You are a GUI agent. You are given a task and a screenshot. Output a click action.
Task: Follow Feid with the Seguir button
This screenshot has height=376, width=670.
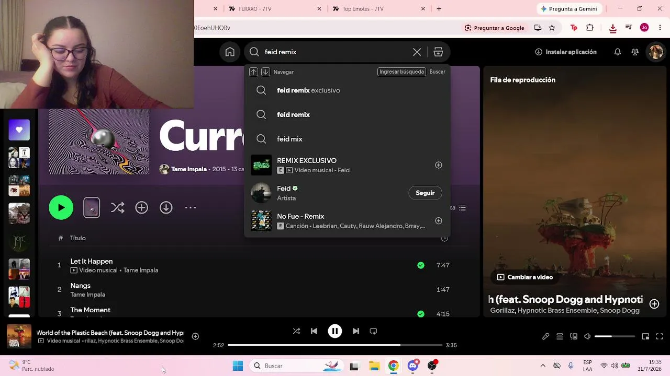click(x=425, y=193)
